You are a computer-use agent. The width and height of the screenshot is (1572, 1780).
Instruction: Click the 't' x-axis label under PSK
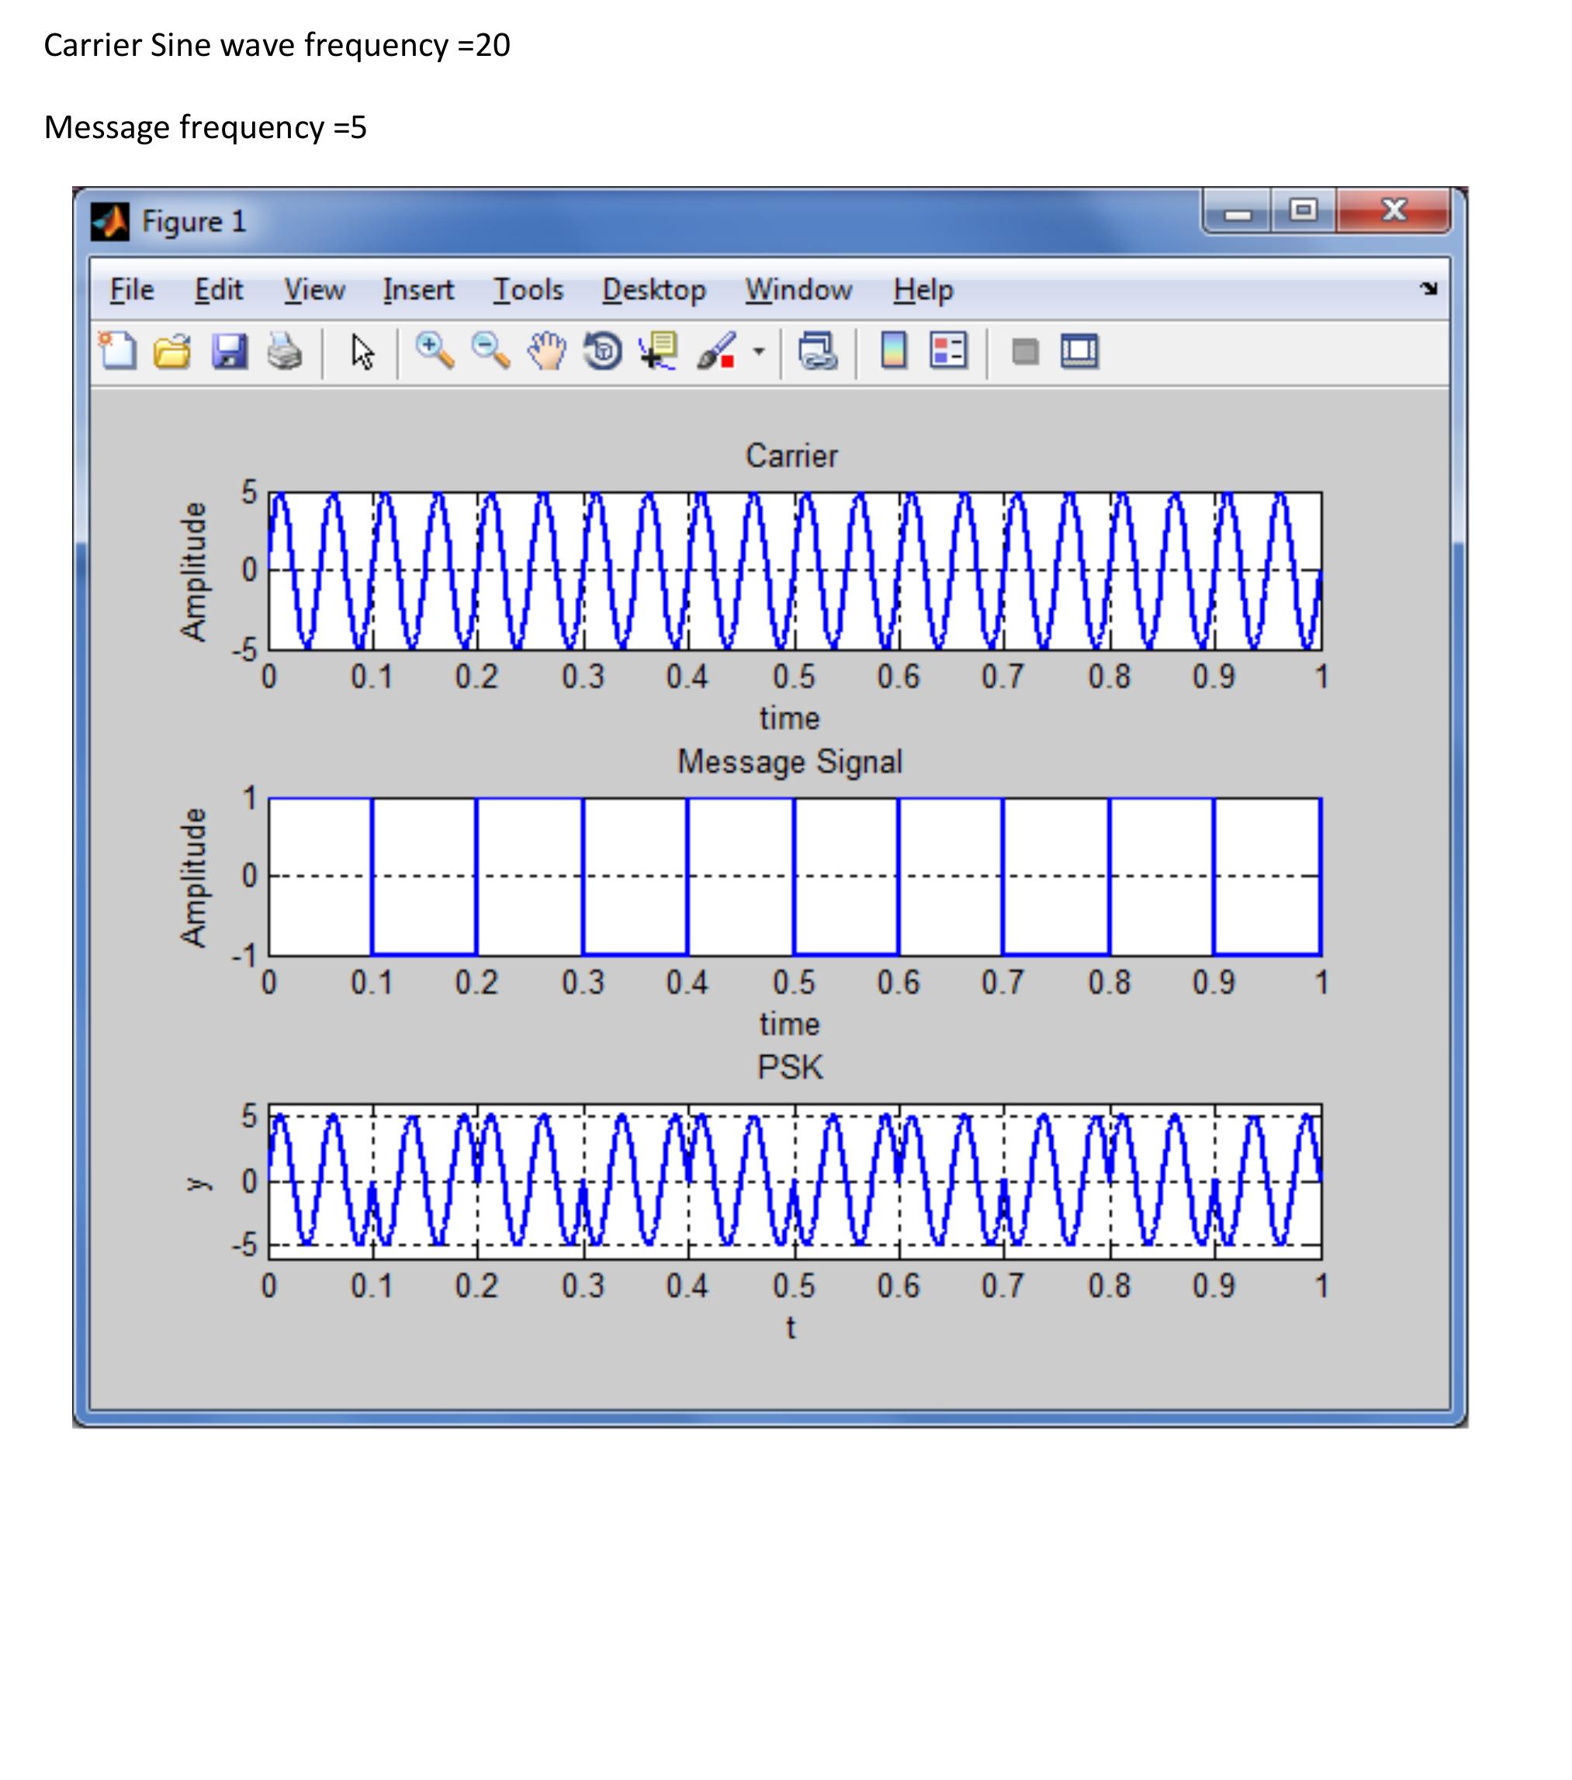click(x=791, y=1328)
